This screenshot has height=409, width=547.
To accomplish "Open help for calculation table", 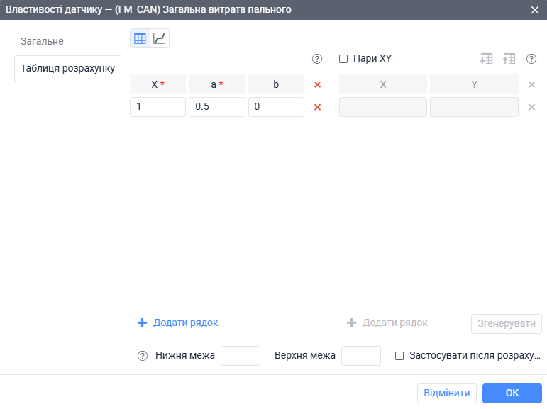I will coord(316,59).
